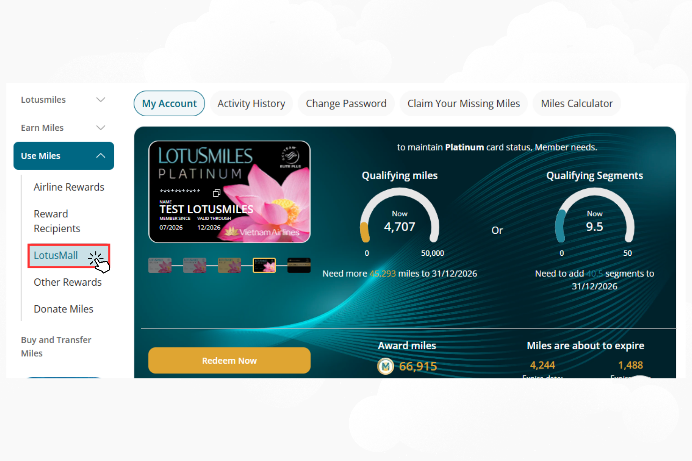
Task: Click the SkyTeam Elite Plus logo on card
Action: 290,157
